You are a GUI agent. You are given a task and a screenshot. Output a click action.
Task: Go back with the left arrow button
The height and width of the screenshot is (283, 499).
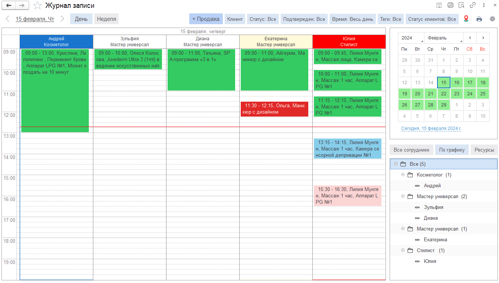(9, 5)
